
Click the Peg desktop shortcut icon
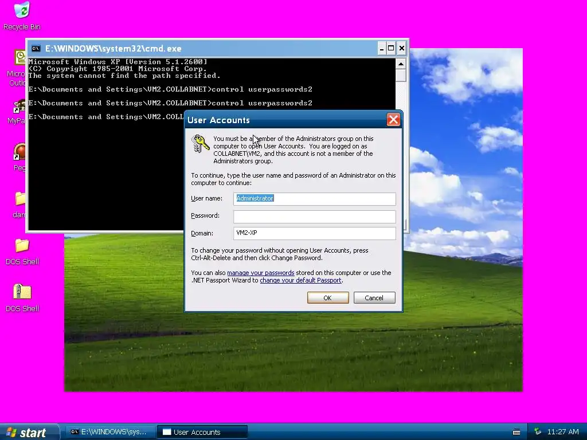19,151
